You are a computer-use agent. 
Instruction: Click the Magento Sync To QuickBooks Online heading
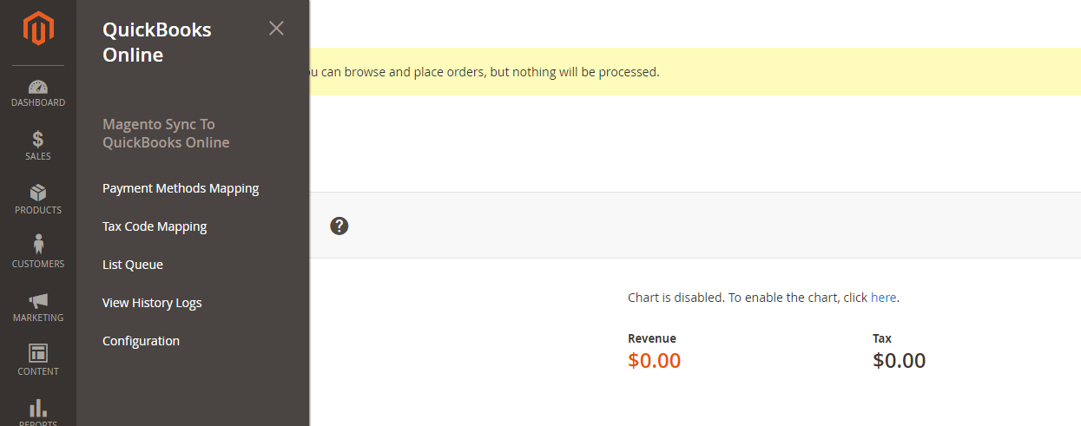[x=166, y=134]
